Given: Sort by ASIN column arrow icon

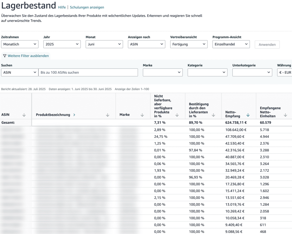Looking at the screenshot, I should [x=24, y=115].
